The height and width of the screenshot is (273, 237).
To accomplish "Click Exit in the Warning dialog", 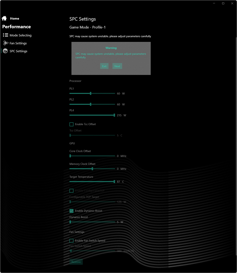I will click(104, 66).
